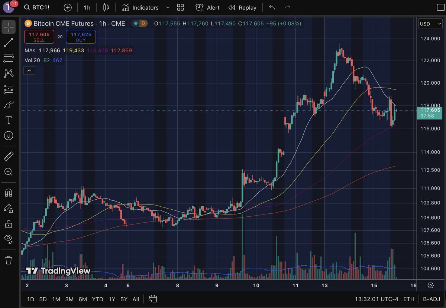
Task: Remove drawings with the trash icon
Action: pos(9,260)
